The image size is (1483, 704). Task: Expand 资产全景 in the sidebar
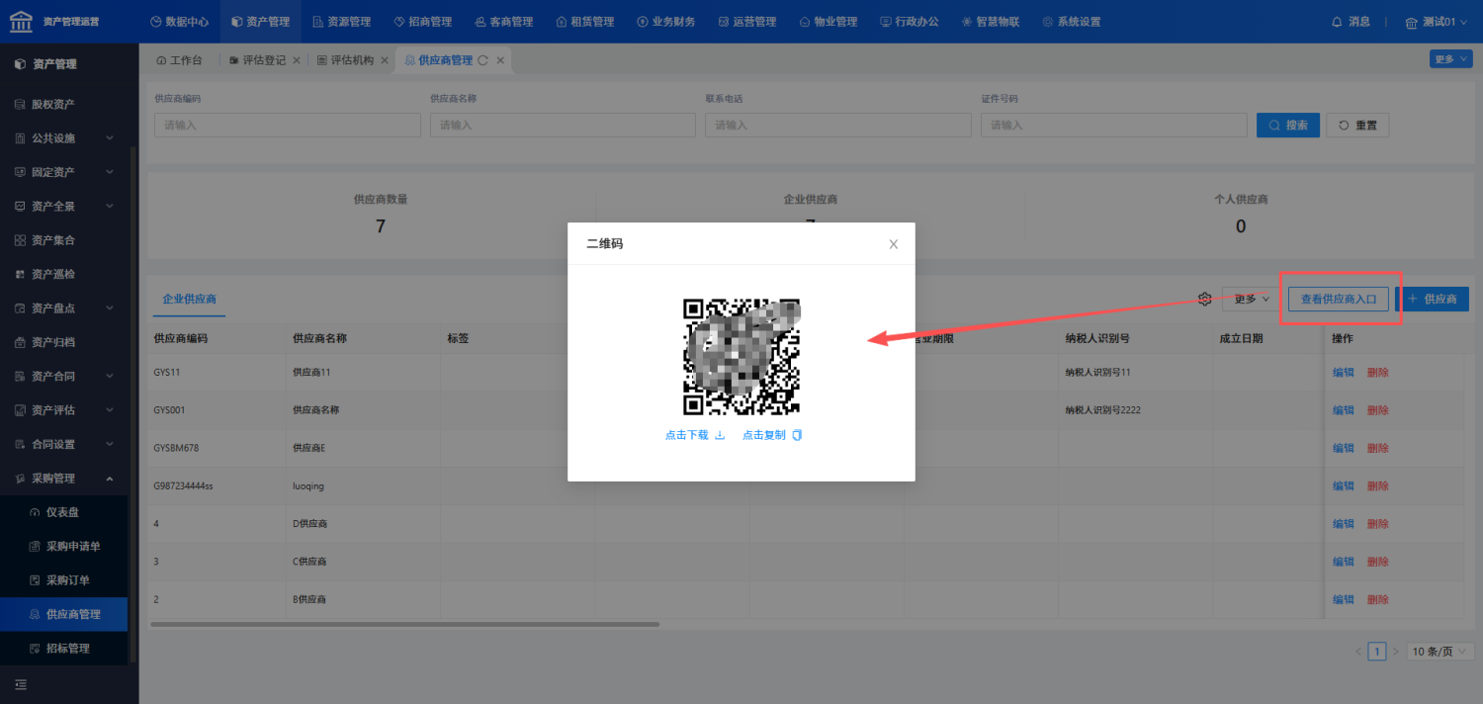tap(64, 206)
